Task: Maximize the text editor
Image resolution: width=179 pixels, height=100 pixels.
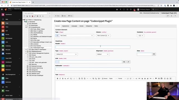Action: click(170, 79)
